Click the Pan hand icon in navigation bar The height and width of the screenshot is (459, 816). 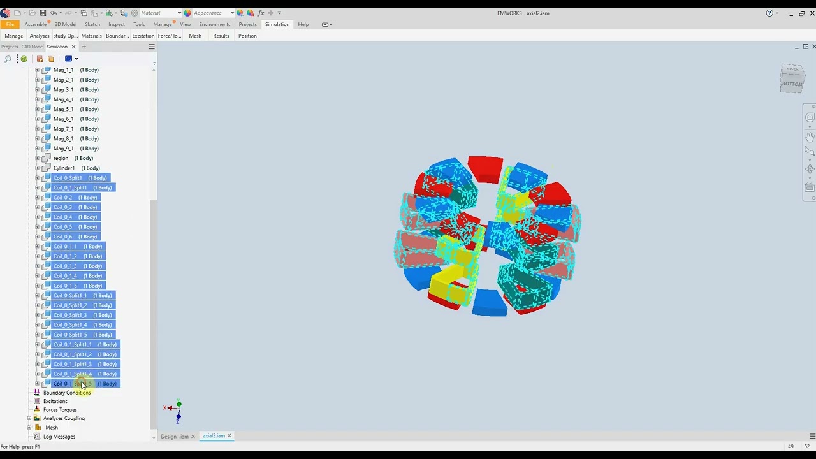click(810, 136)
